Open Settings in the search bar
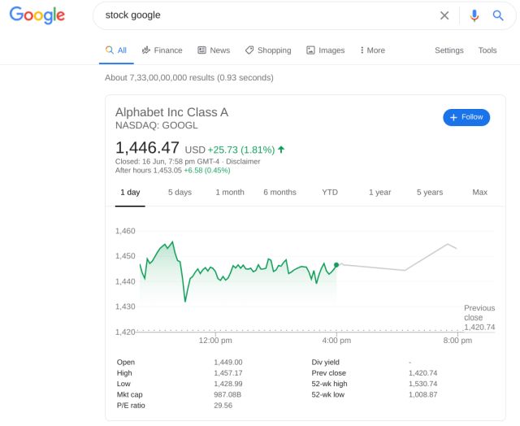Screen dimensions: 520x426 (x=449, y=50)
